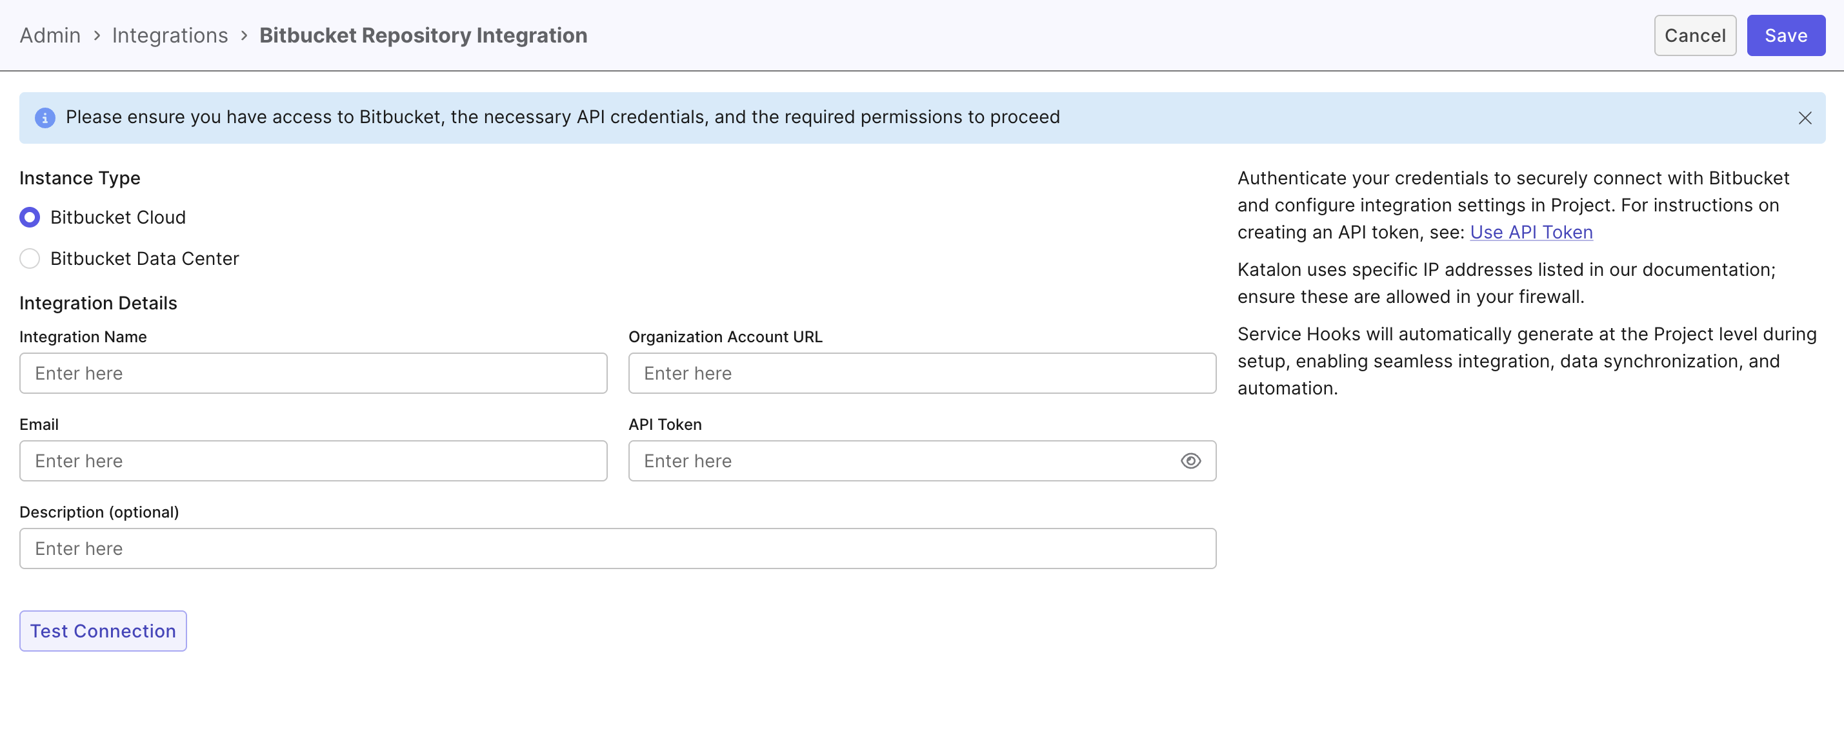This screenshot has height=747, width=1844.
Task: Focus the Description (optional) field
Action: [x=617, y=548]
